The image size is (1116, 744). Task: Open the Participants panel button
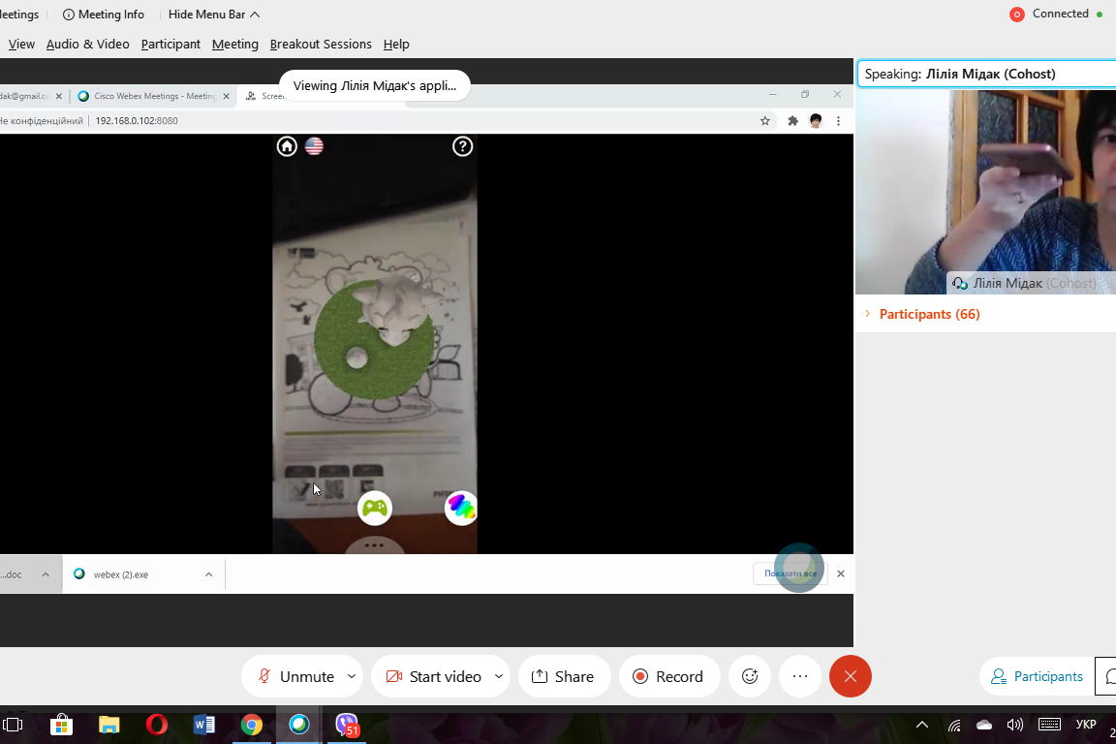[1037, 676]
